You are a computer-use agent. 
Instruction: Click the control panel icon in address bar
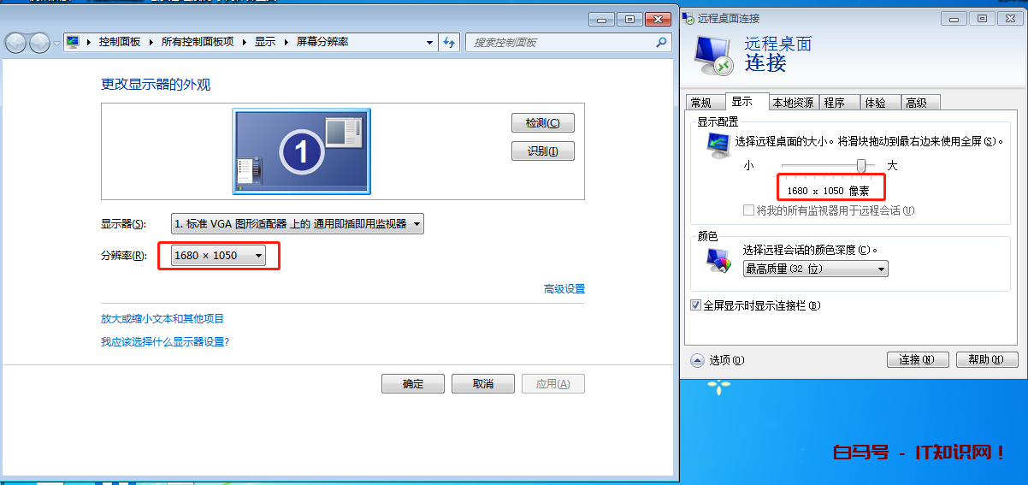click(x=74, y=42)
